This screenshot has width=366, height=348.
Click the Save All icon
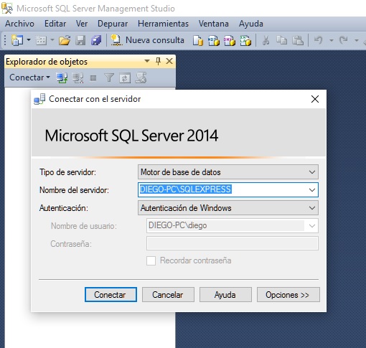pyautogui.click(x=96, y=40)
